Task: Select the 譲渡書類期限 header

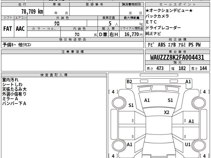Action: pyautogui.click(x=131, y=4)
